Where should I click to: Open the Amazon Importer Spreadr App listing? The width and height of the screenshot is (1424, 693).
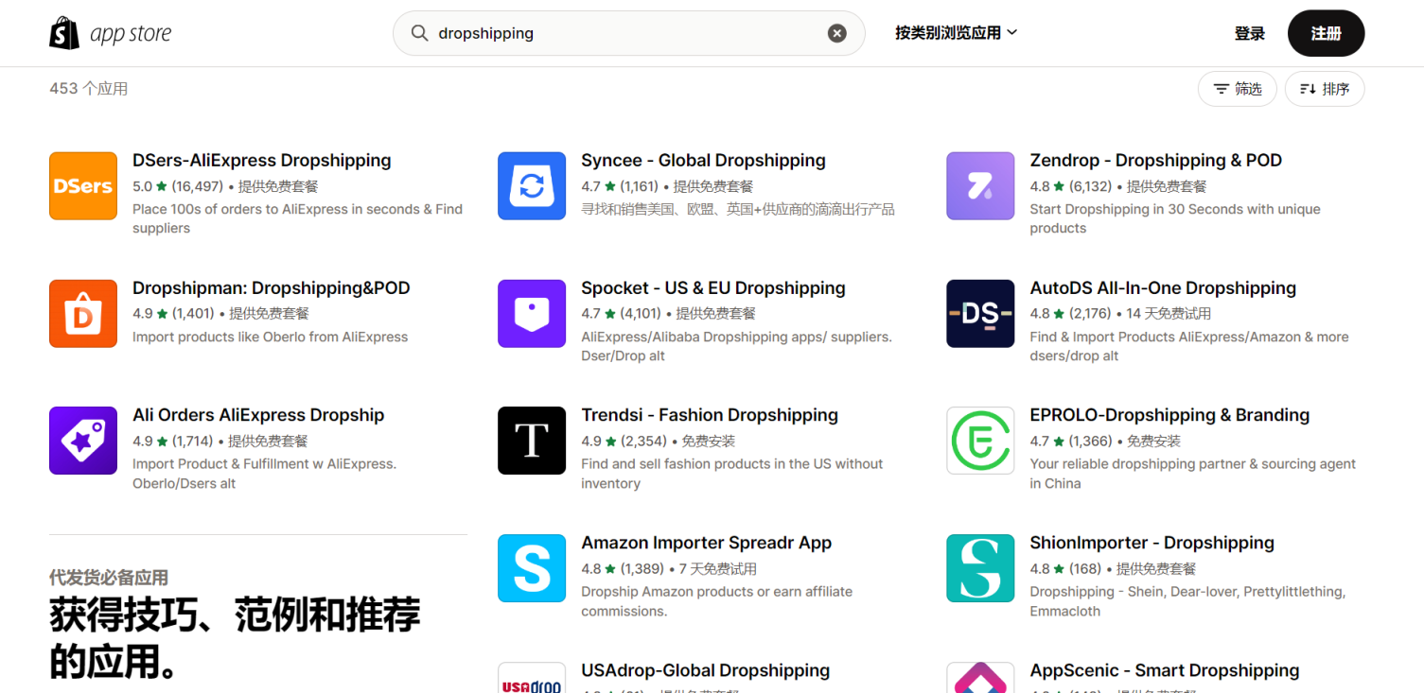[706, 542]
